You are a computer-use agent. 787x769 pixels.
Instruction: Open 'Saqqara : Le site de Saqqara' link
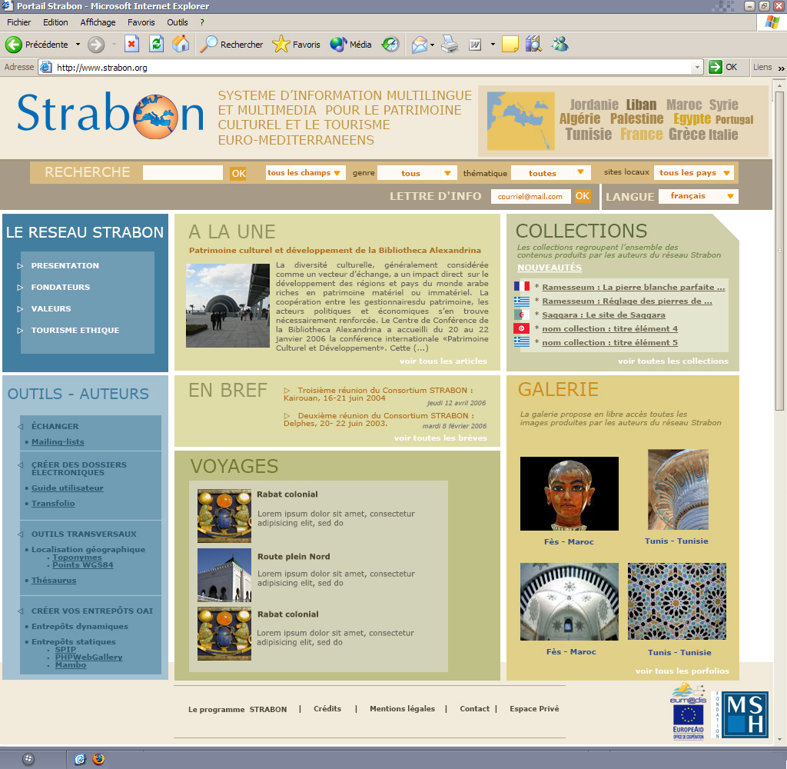point(603,315)
